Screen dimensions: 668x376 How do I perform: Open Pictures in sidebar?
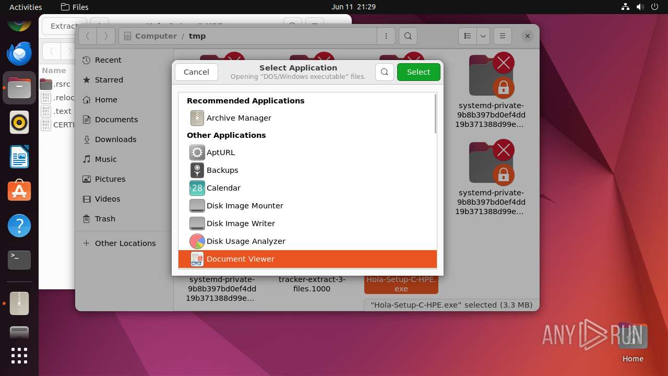pyautogui.click(x=124, y=179)
